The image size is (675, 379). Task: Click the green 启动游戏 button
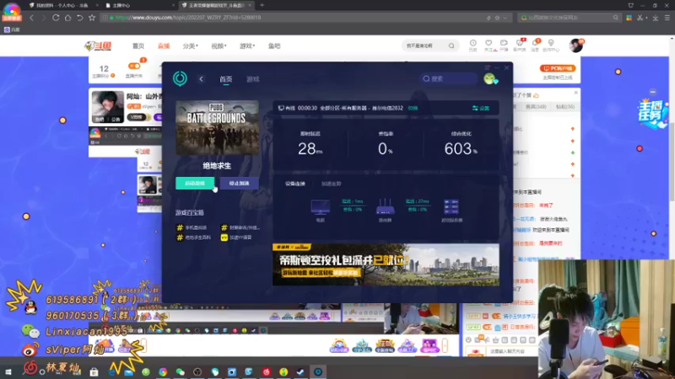click(x=195, y=183)
